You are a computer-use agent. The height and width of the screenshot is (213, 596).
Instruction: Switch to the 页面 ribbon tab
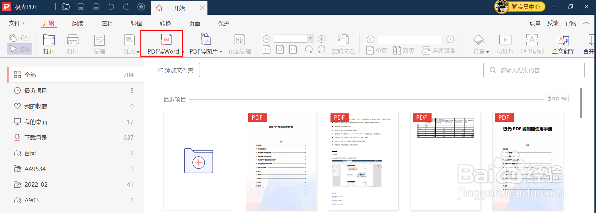click(195, 23)
